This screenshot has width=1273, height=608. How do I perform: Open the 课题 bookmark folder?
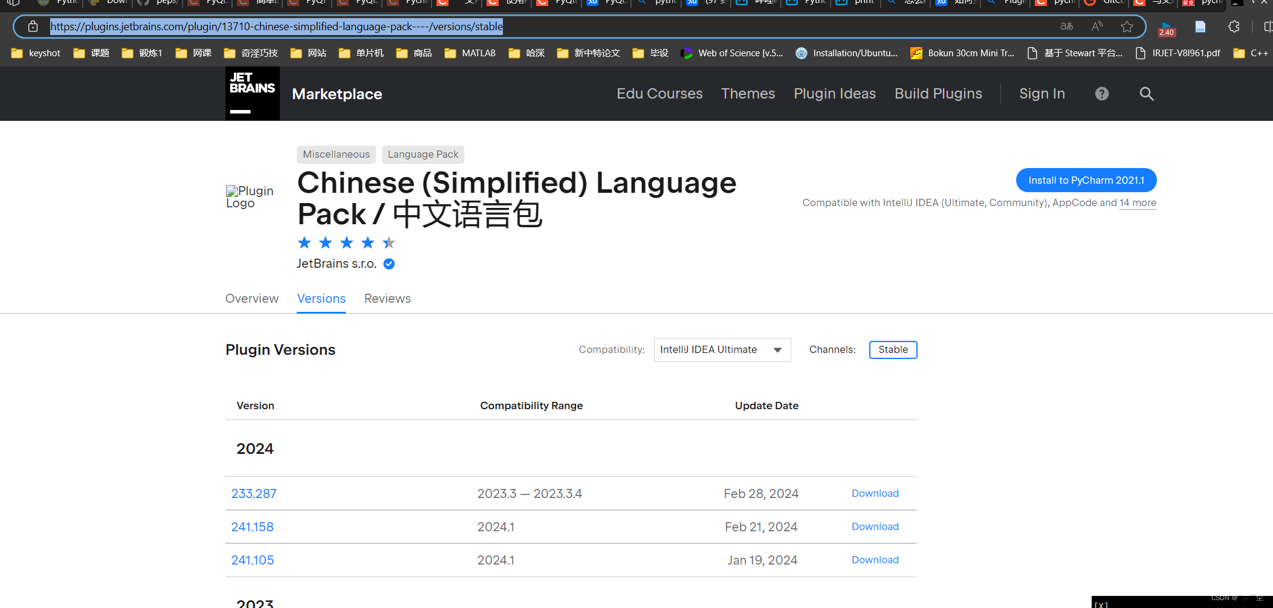[x=91, y=53]
